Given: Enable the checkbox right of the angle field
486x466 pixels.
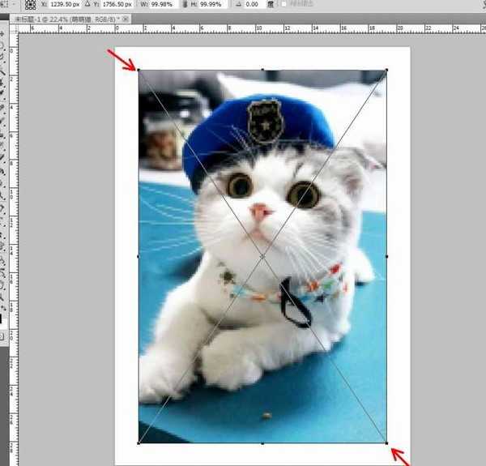Looking at the screenshot, I should pyautogui.click(x=284, y=4).
